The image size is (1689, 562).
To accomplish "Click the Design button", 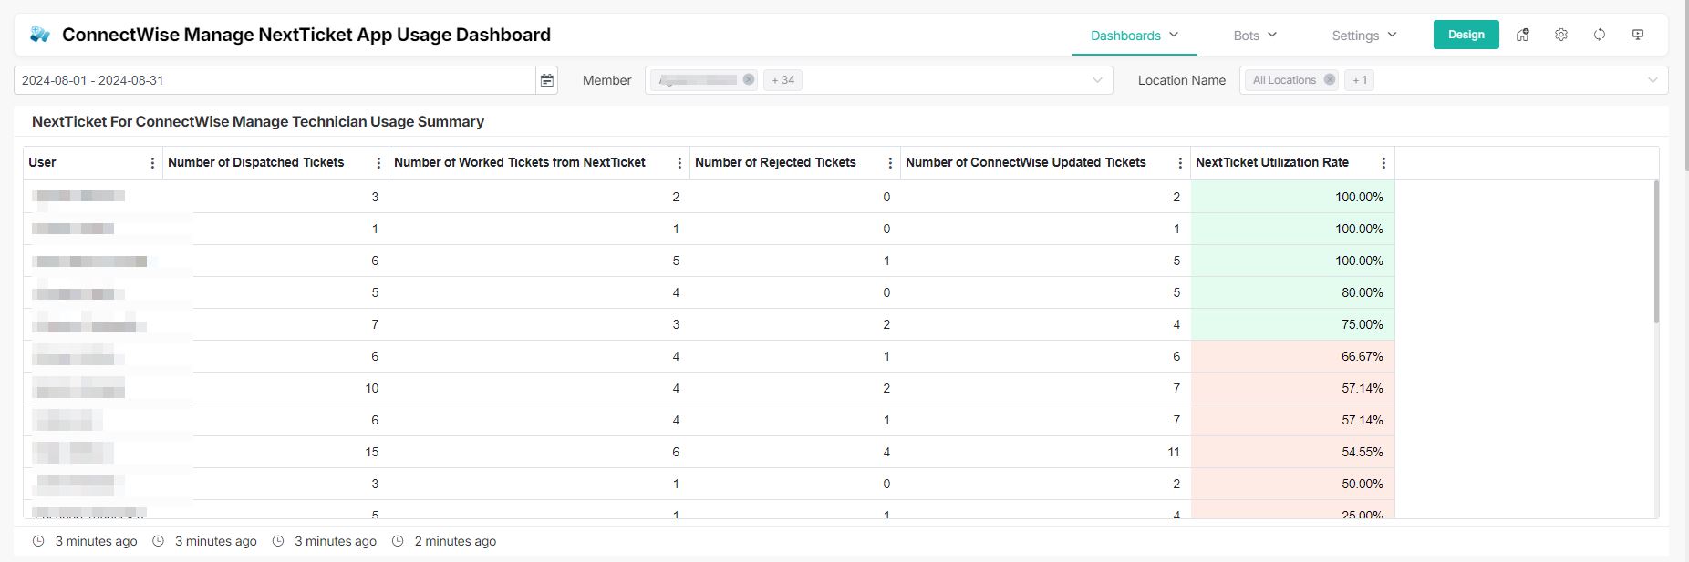I will coord(1466,35).
